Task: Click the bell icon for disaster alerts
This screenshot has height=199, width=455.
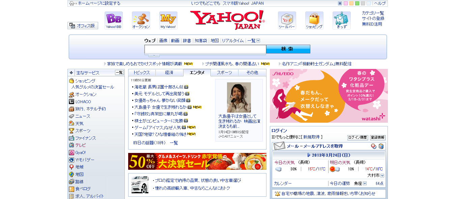Action: [x=277, y=194]
